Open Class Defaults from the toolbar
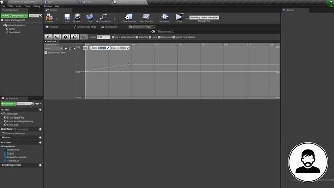This screenshot has width=334, height=188. point(146,18)
